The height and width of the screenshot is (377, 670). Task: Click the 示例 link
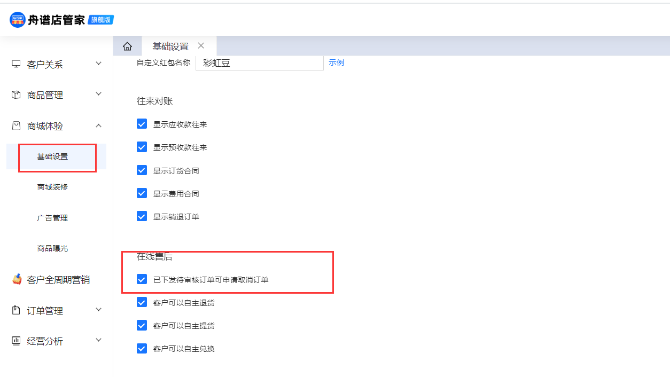point(336,62)
